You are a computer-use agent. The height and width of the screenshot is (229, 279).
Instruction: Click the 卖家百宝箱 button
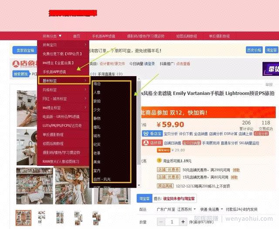(x=25, y=51)
